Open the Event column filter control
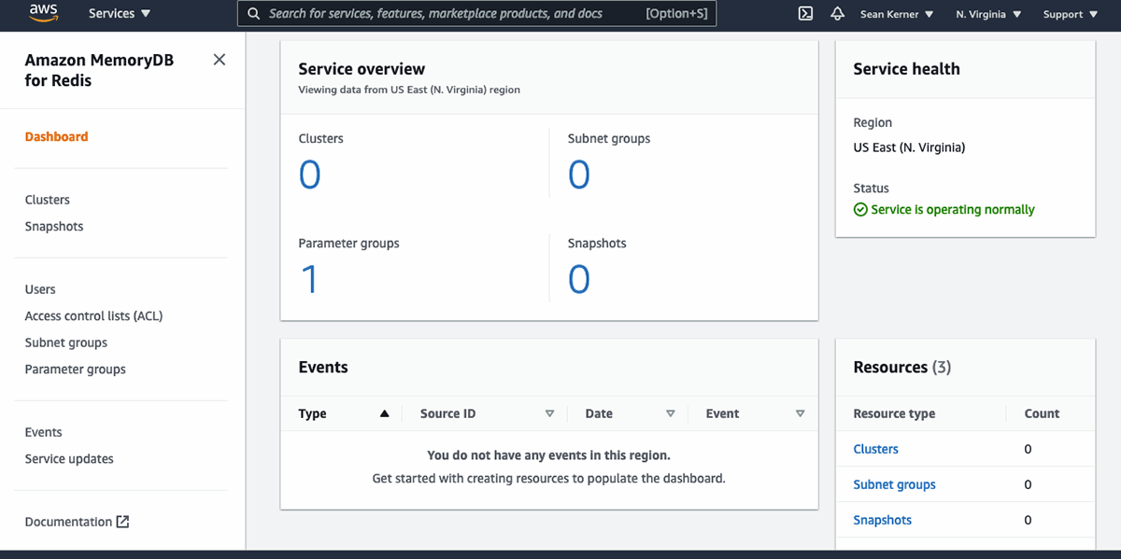This screenshot has width=1121, height=559. pos(801,413)
